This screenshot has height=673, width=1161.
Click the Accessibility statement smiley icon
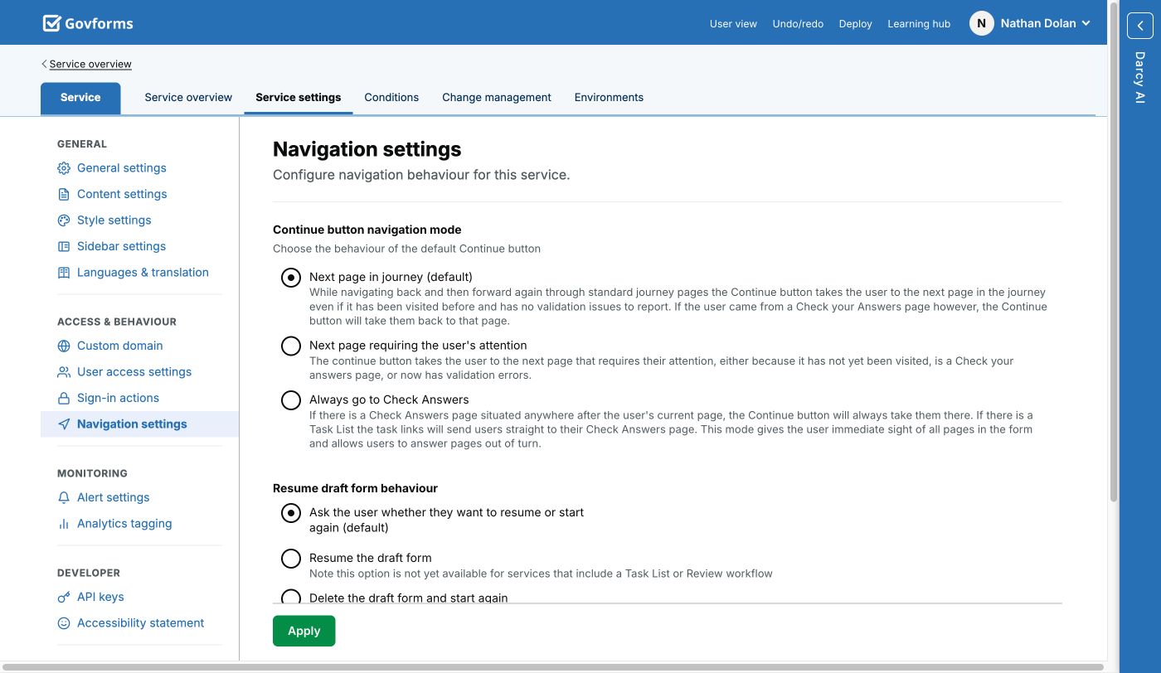coord(64,623)
